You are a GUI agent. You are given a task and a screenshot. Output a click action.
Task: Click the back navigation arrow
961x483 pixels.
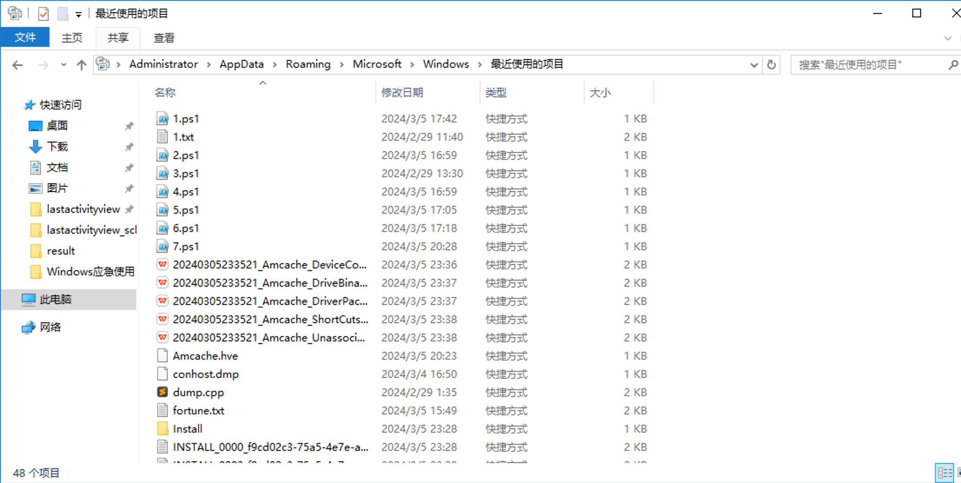pyautogui.click(x=17, y=64)
